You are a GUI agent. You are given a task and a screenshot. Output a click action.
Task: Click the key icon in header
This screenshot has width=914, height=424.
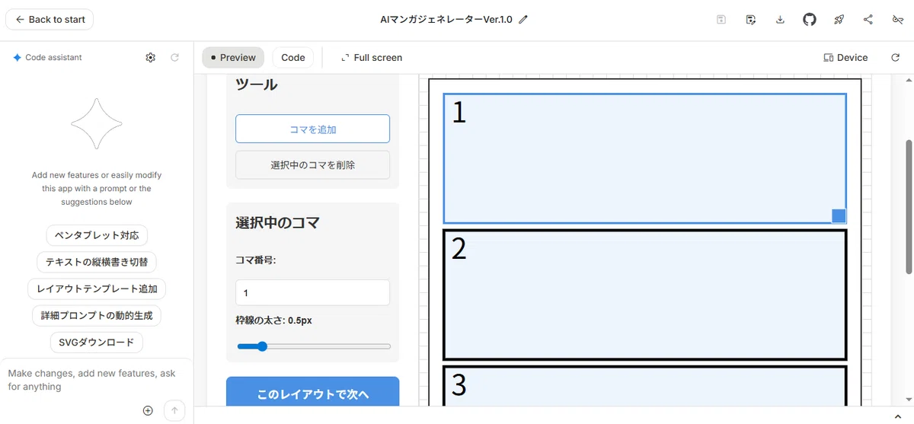click(898, 20)
